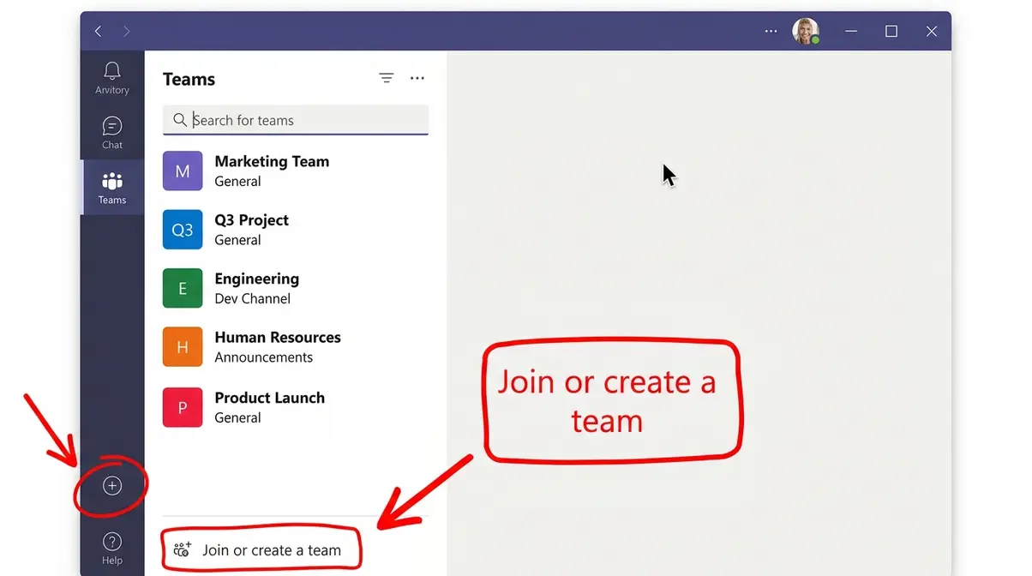Screen dimensions: 1032x576
Task: Select Q3 Project team name
Action: coord(251,220)
